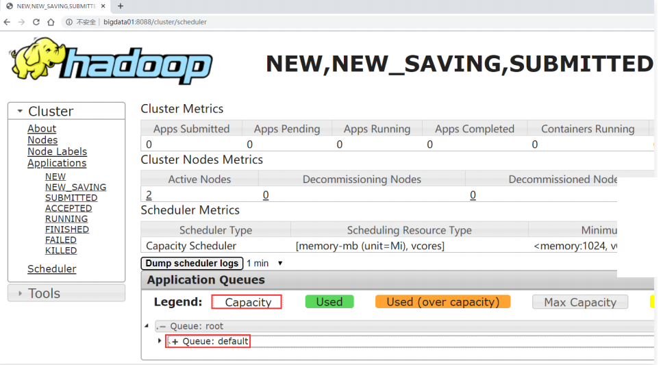Click the Decommissioning Nodes column header

point(362,179)
